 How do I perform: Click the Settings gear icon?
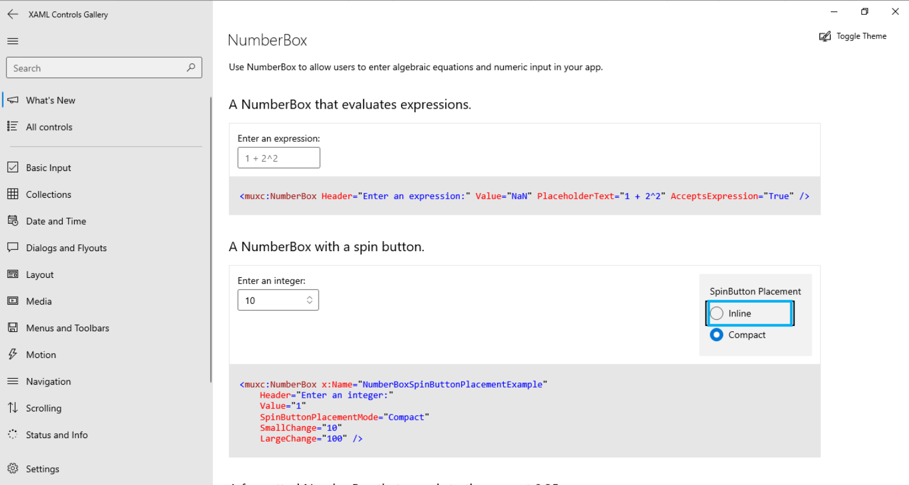point(12,468)
